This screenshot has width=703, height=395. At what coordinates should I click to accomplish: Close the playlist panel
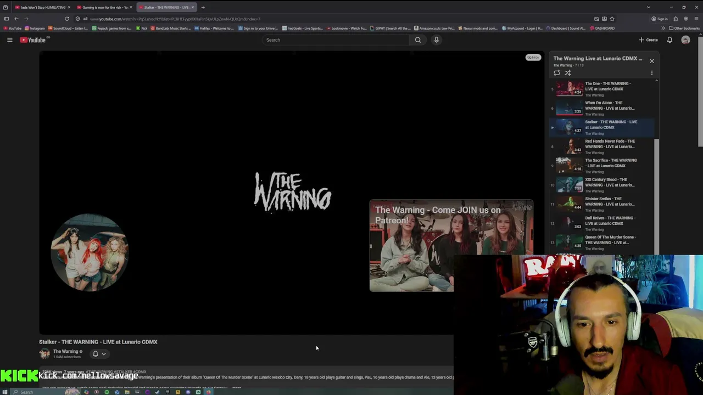tap(652, 61)
